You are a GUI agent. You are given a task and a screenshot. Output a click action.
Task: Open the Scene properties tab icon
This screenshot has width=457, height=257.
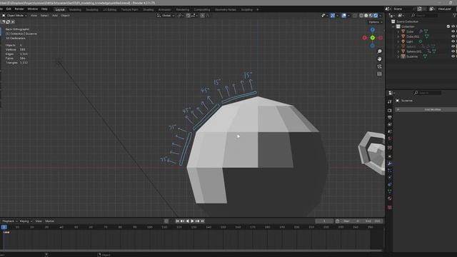(x=390, y=131)
